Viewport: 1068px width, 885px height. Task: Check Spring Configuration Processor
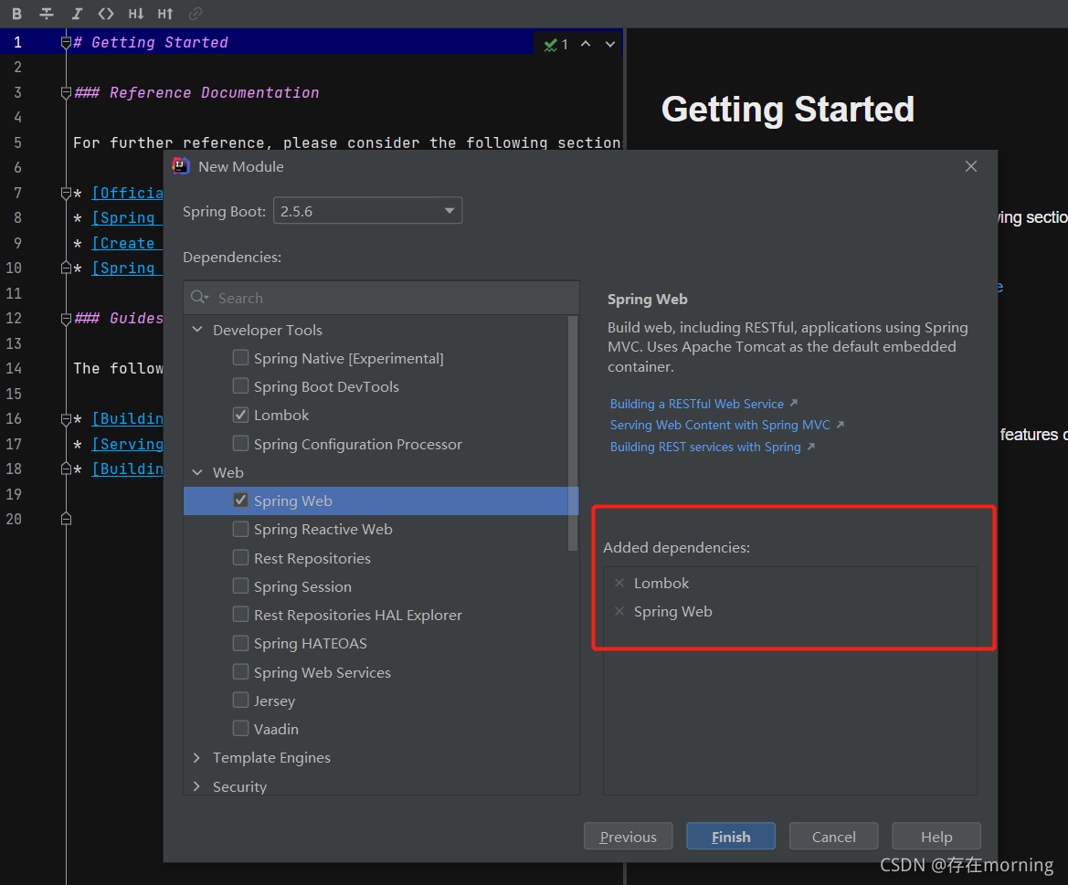[240, 443]
